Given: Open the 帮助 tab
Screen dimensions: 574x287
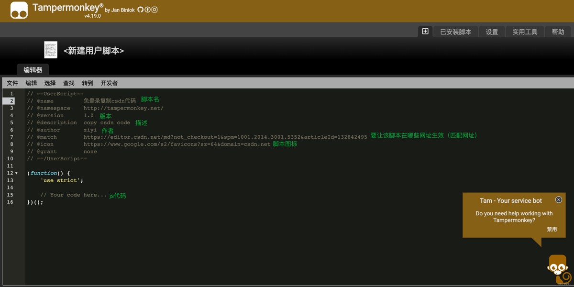Looking at the screenshot, I should coord(558,32).
